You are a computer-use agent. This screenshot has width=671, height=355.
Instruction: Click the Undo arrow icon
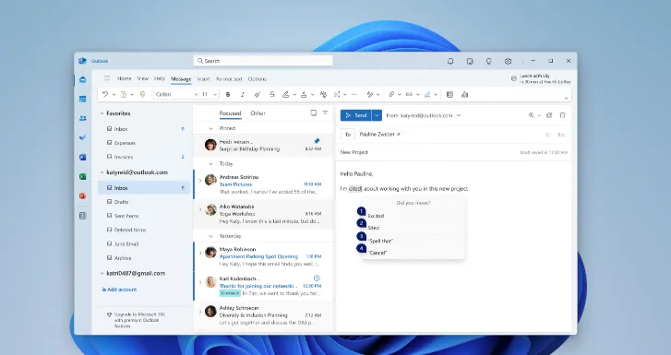tap(105, 95)
